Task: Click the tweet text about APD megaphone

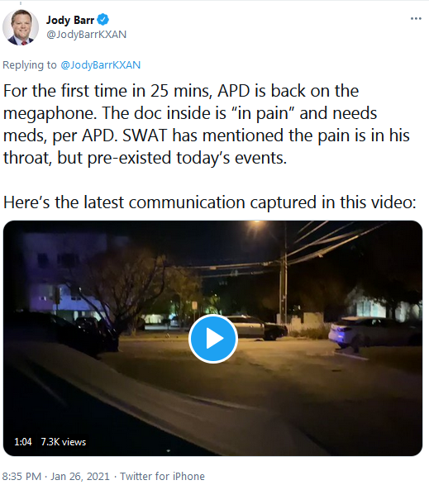Action: pyautogui.click(x=207, y=124)
